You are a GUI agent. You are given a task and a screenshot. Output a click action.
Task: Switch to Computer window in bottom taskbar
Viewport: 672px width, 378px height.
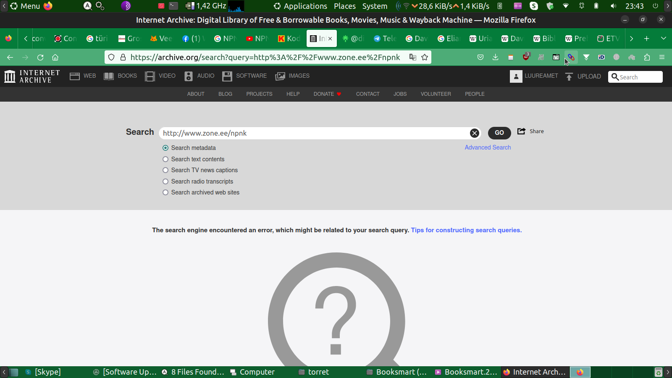pyautogui.click(x=252, y=372)
